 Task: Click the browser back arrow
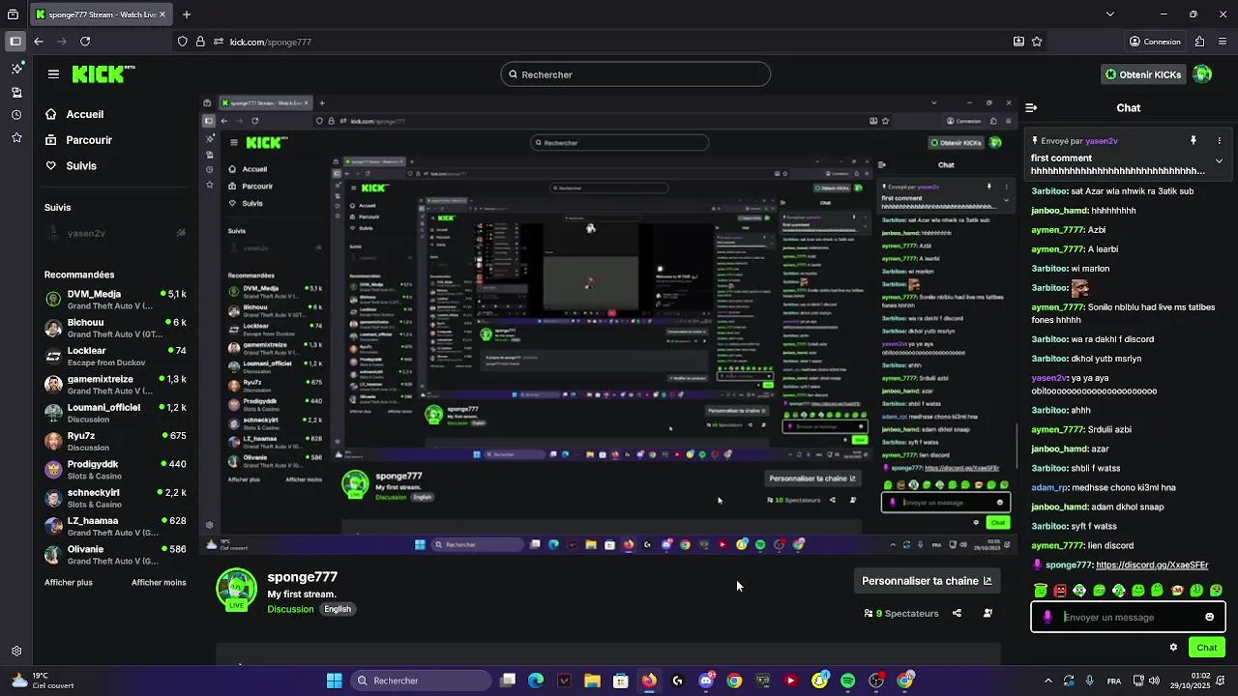click(39, 42)
